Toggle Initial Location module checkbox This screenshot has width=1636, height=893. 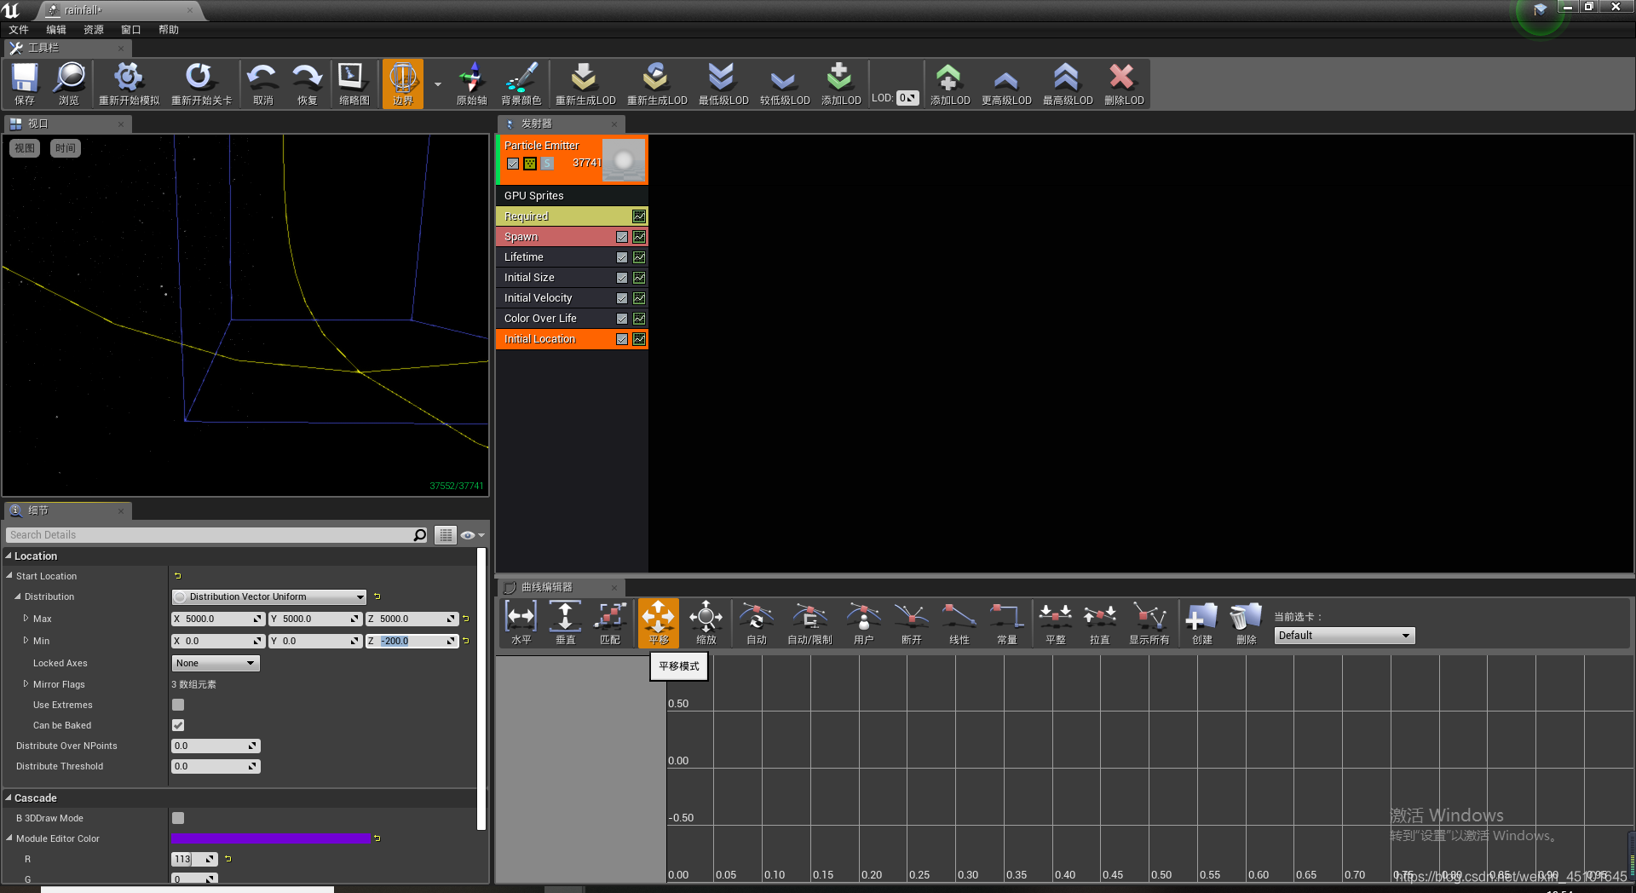point(622,339)
